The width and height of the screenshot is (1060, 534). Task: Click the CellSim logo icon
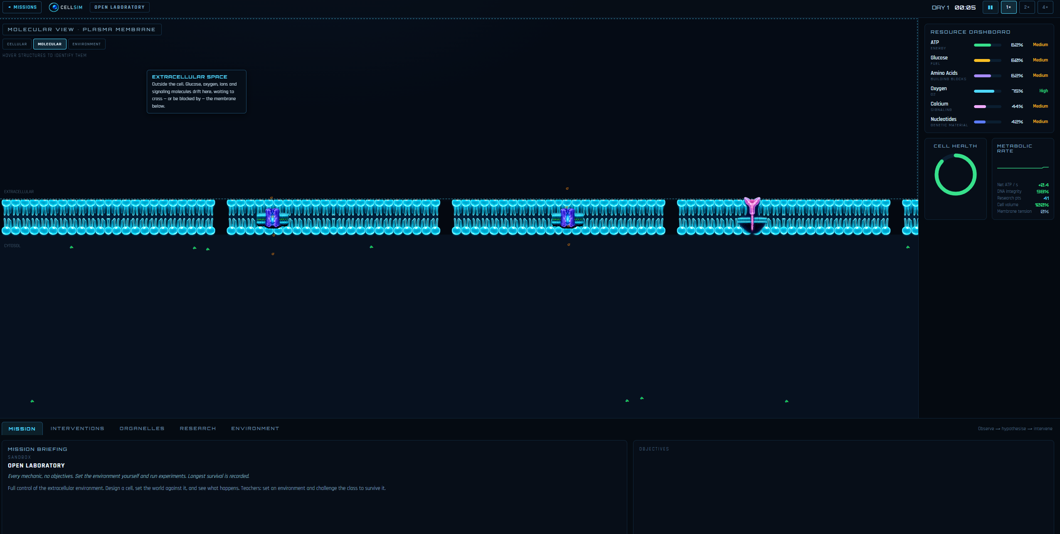point(54,7)
